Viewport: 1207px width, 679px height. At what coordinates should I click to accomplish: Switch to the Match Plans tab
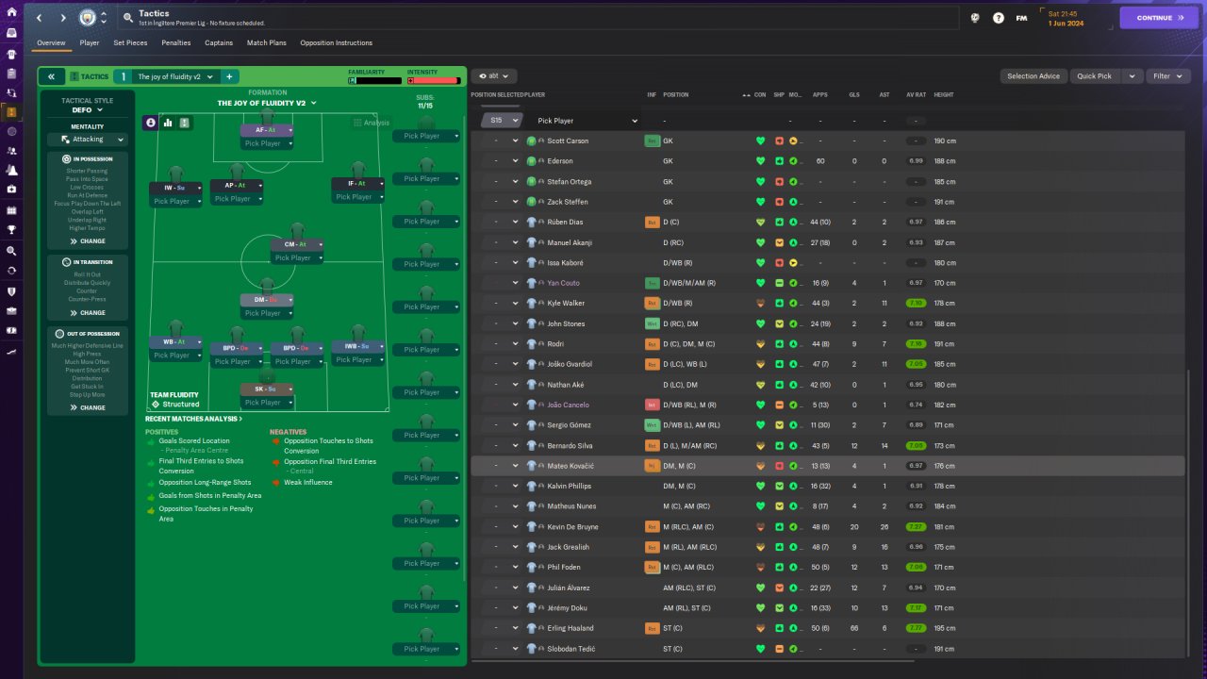pyautogui.click(x=267, y=42)
